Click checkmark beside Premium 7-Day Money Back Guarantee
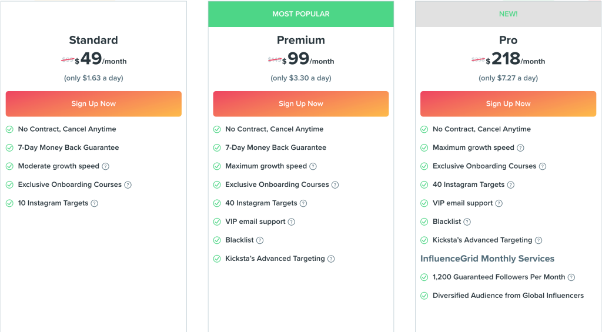Screen dimensions: 602x332 click(x=217, y=147)
